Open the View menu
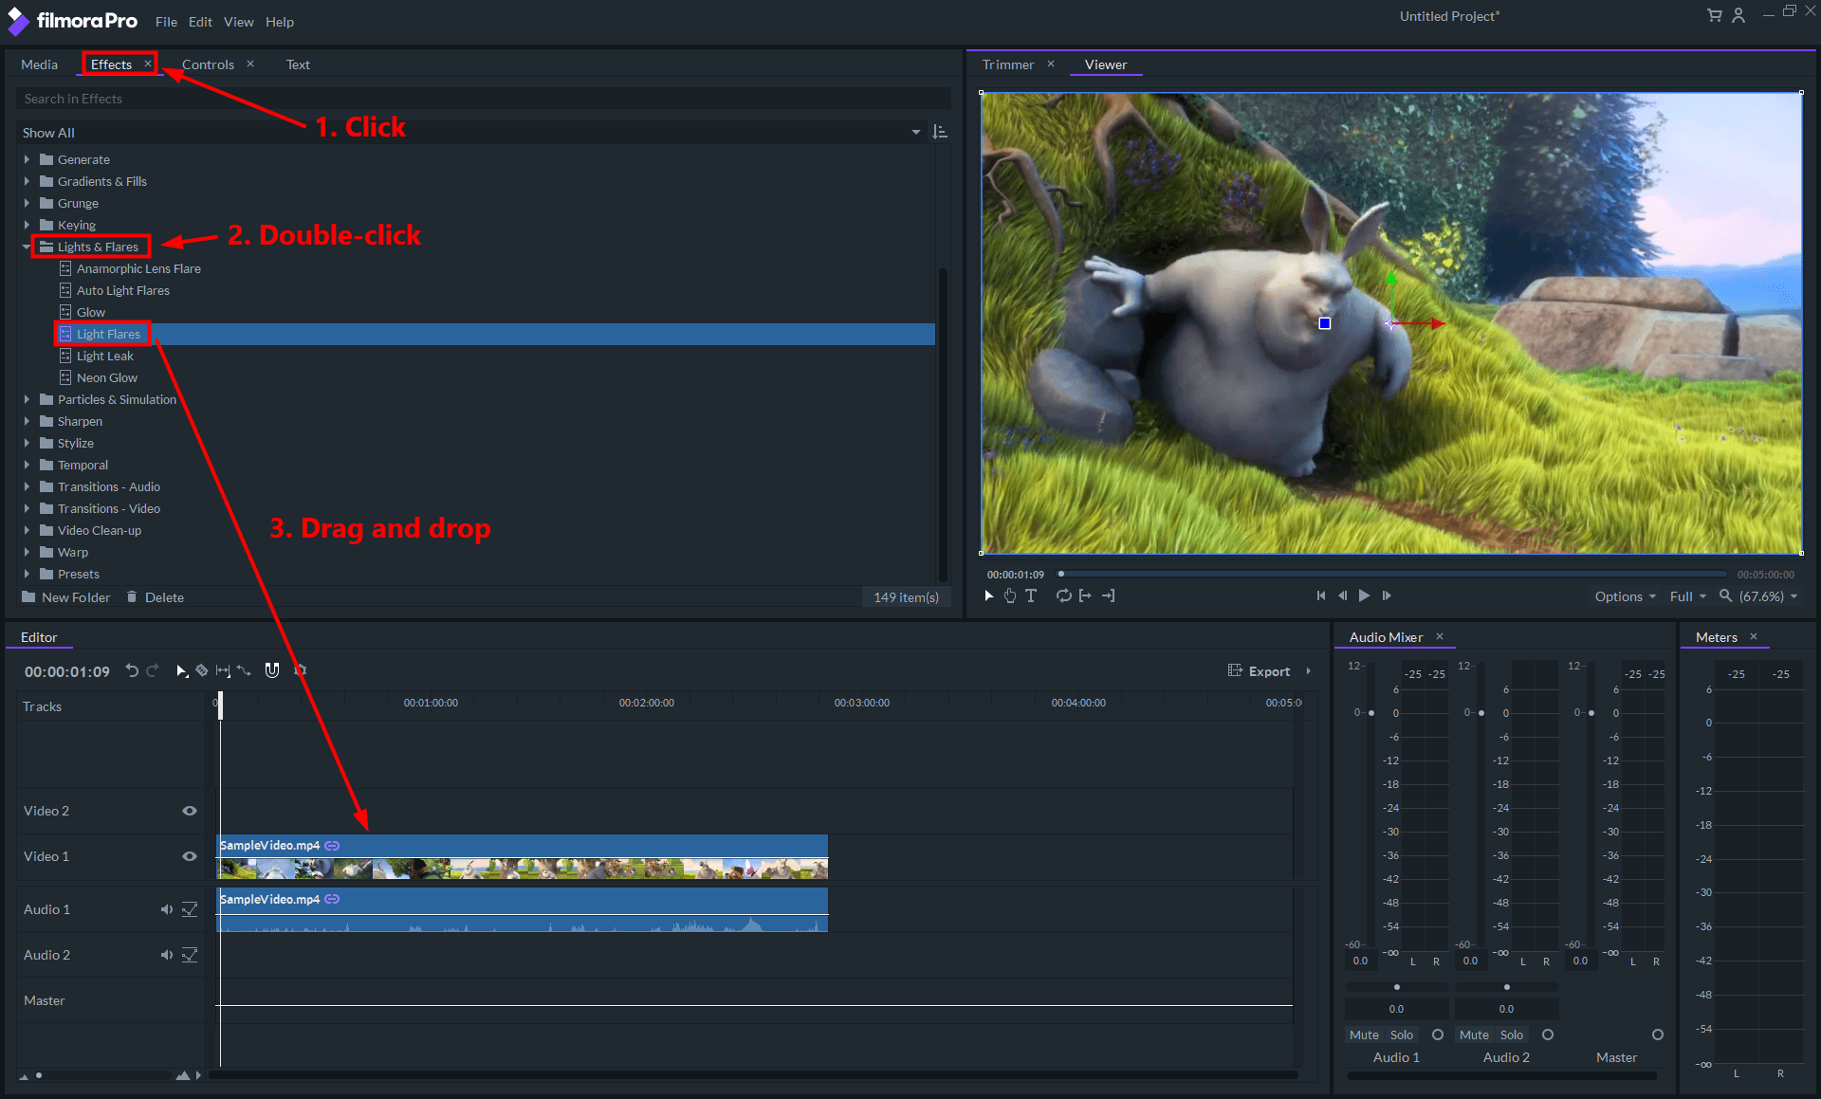This screenshot has width=1821, height=1099. 238,22
